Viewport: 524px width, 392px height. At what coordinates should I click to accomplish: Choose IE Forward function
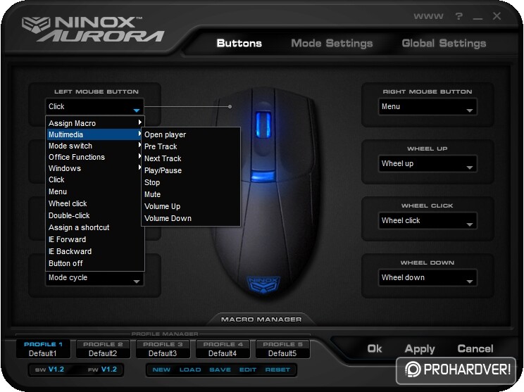point(95,239)
